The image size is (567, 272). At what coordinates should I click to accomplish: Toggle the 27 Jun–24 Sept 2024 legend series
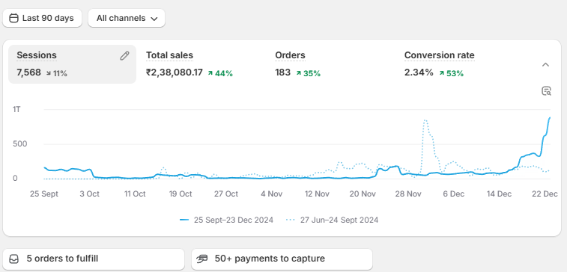coord(332,220)
